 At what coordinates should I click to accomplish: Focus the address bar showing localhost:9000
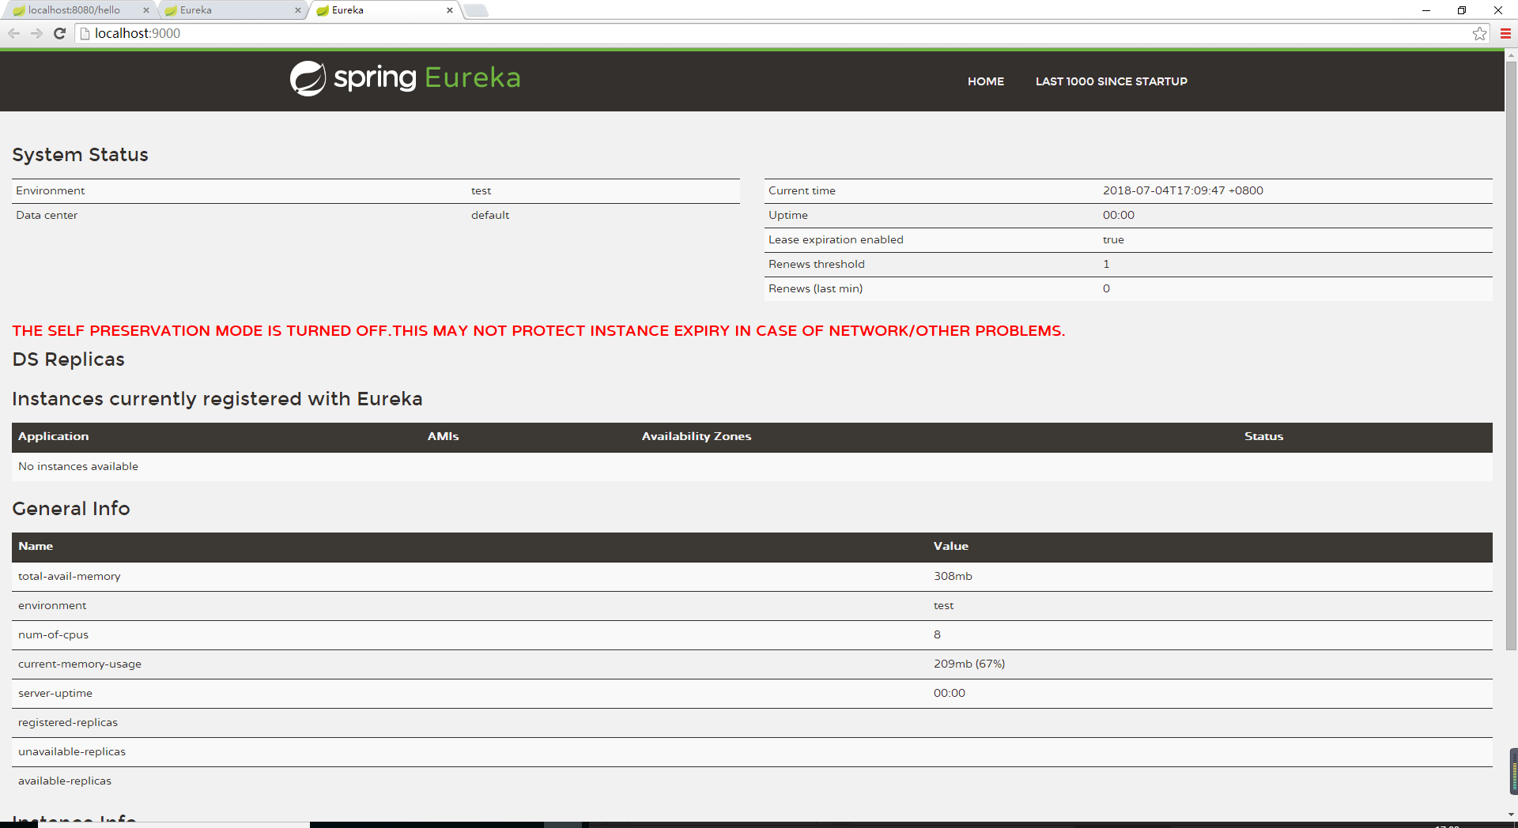pyautogui.click(x=771, y=33)
